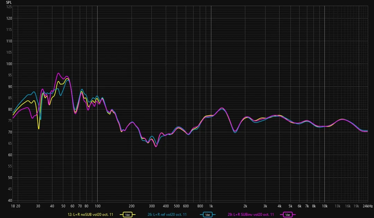Click the 120 value on the SPL axis
Viewport: 374px width, 218px height.
pos(9,18)
